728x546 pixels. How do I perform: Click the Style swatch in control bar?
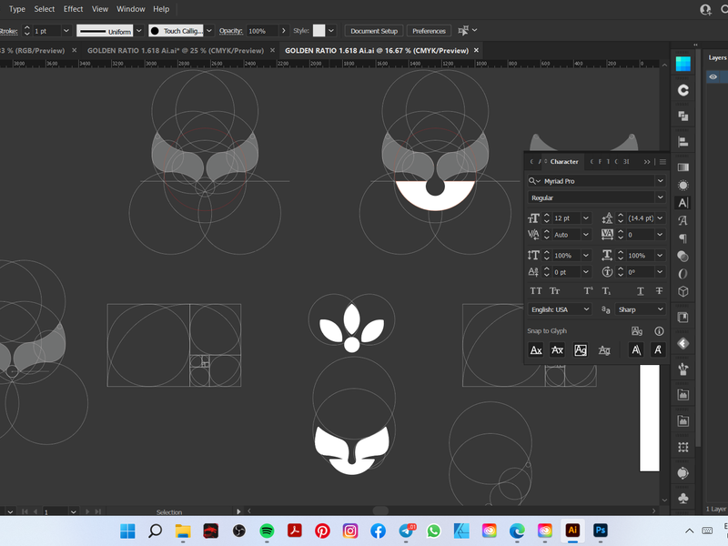[x=318, y=31]
